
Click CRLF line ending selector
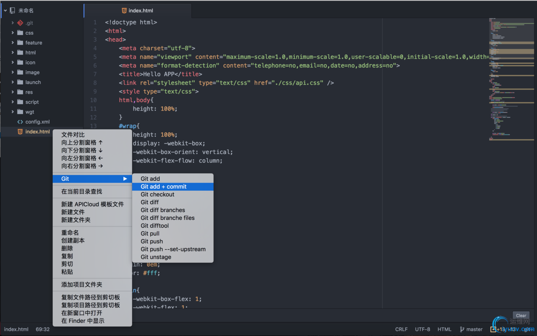pyautogui.click(x=401, y=329)
